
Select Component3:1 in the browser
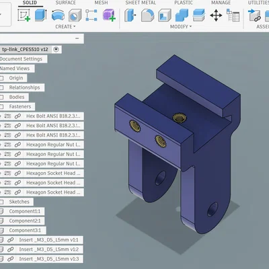25,231
